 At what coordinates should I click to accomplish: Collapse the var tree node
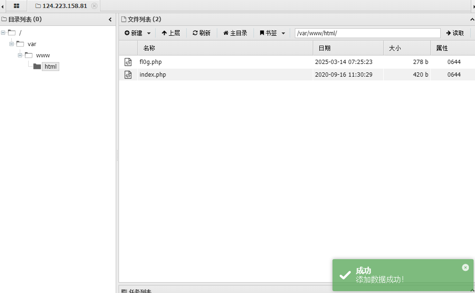[11, 44]
